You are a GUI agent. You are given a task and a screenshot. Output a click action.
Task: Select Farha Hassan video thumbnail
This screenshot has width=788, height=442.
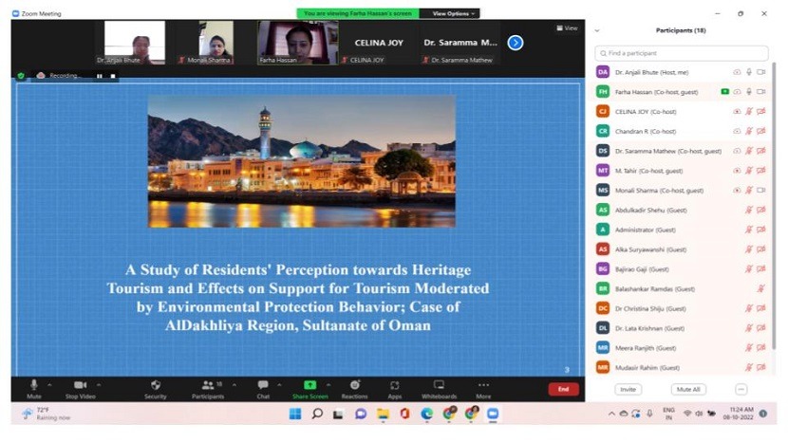point(297,43)
